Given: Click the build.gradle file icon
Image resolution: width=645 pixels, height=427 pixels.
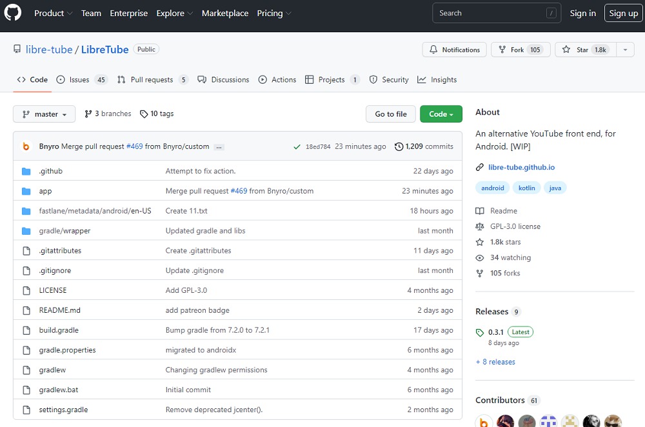Looking at the screenshot, I should [x=26, y=330].
